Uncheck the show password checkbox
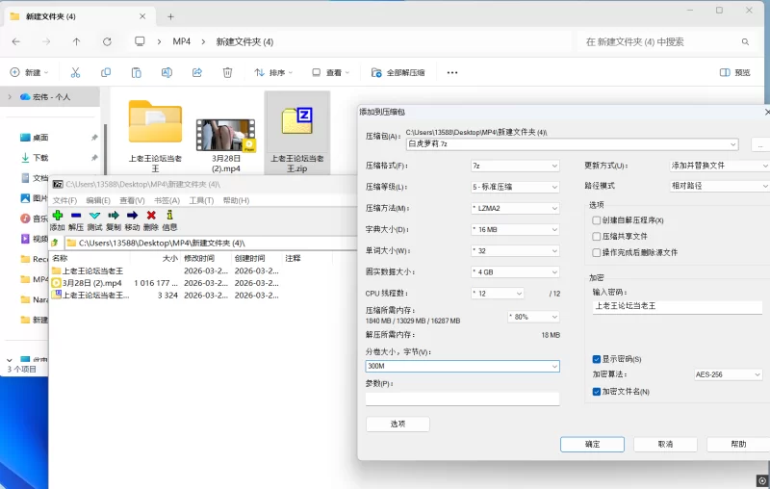The width and height of the screenshot is (770, 489). coord(597,359)
